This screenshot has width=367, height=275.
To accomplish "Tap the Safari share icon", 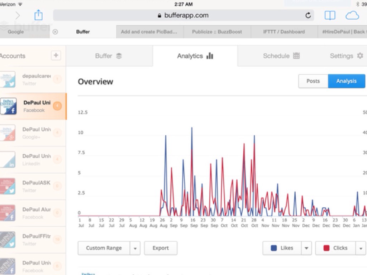I will point(38,15).
